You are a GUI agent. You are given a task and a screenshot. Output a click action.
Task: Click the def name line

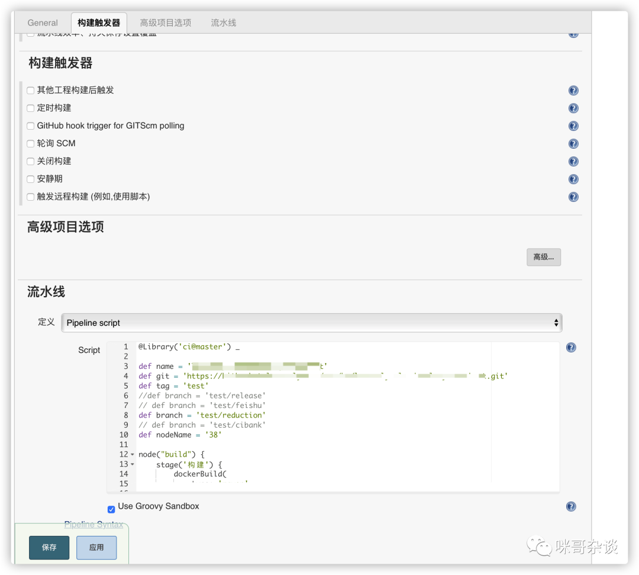[233, 366]
